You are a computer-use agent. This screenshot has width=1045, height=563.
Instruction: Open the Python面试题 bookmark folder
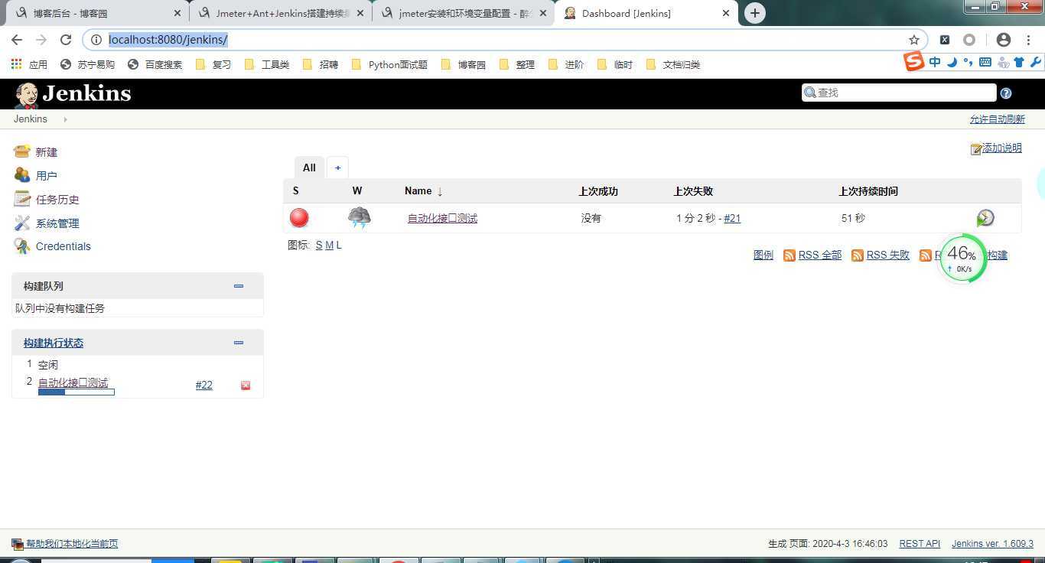[389, 65]
